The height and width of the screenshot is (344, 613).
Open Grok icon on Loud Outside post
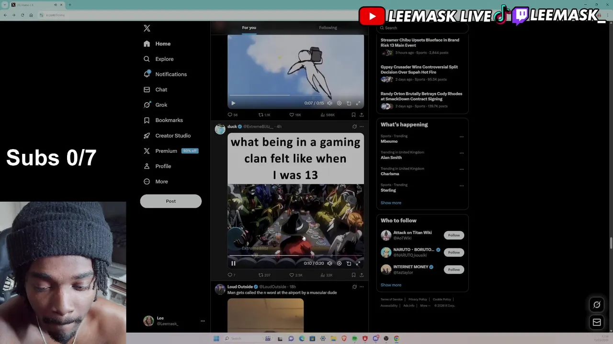[x=354, y=287]
